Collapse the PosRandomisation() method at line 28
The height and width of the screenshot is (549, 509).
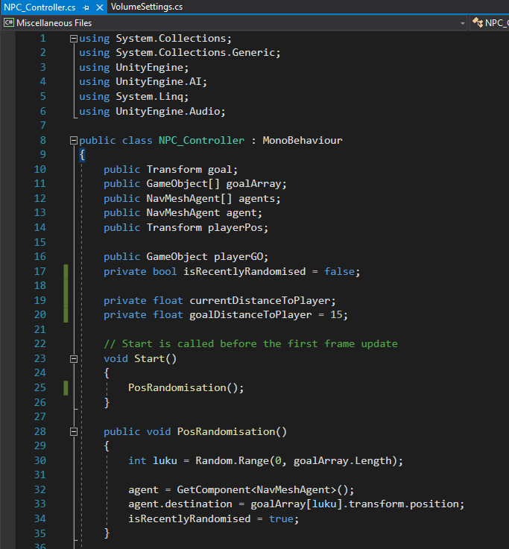coord(74,432)
